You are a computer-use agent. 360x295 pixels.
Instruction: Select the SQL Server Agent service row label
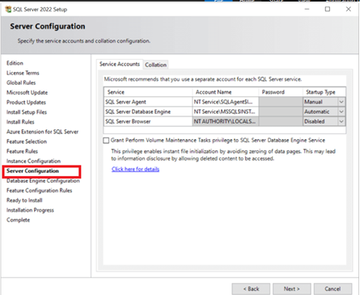point(125,102)
